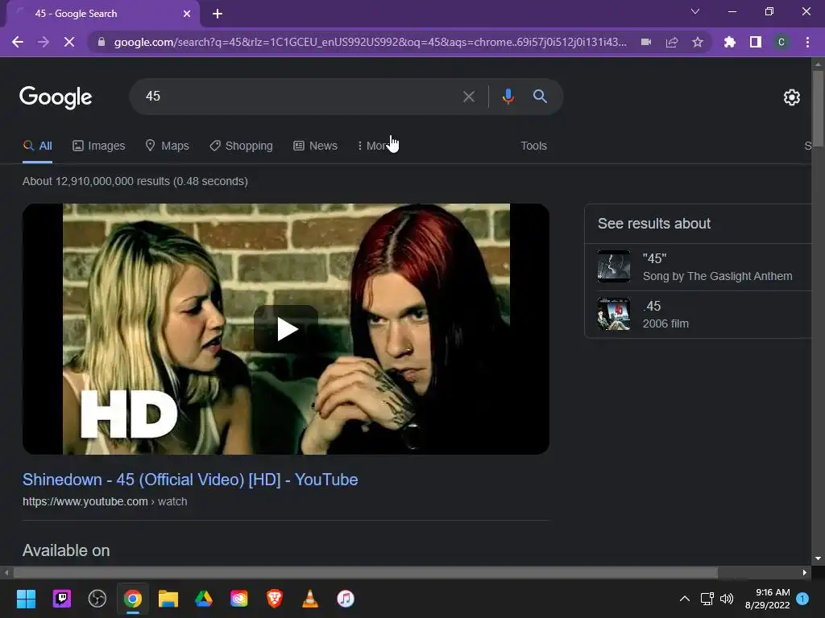The image size is (825, 618).
Task: Close the 45 - Google Search tab
Action: (187, 14)
